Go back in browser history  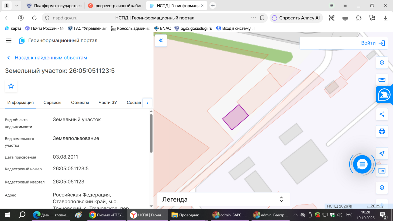pyautogui.click(x=7, y=18)
